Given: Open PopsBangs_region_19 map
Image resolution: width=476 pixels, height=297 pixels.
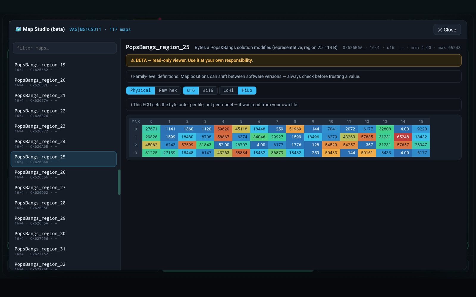Looking at the screenshot, I should tap(63, 67).
